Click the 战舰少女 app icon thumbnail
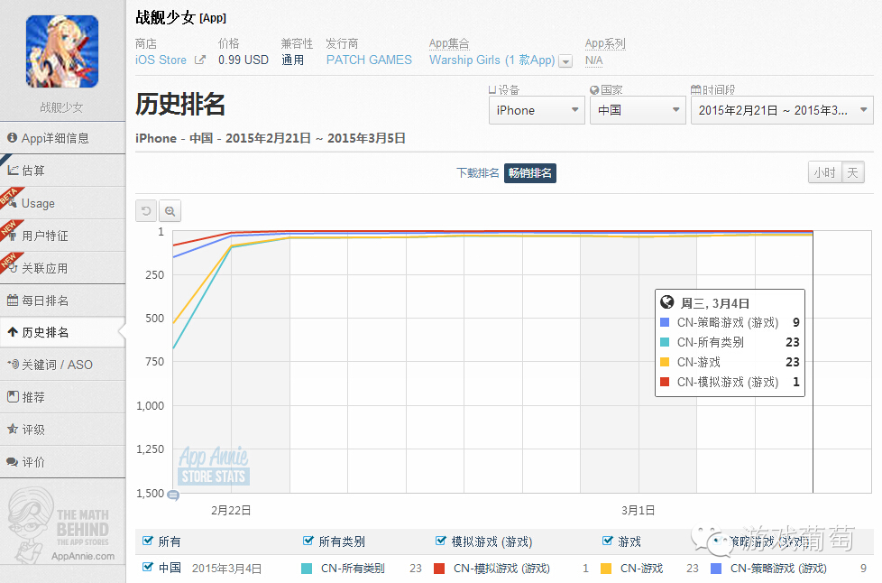 pyautogui.click(x=62, y=51)
